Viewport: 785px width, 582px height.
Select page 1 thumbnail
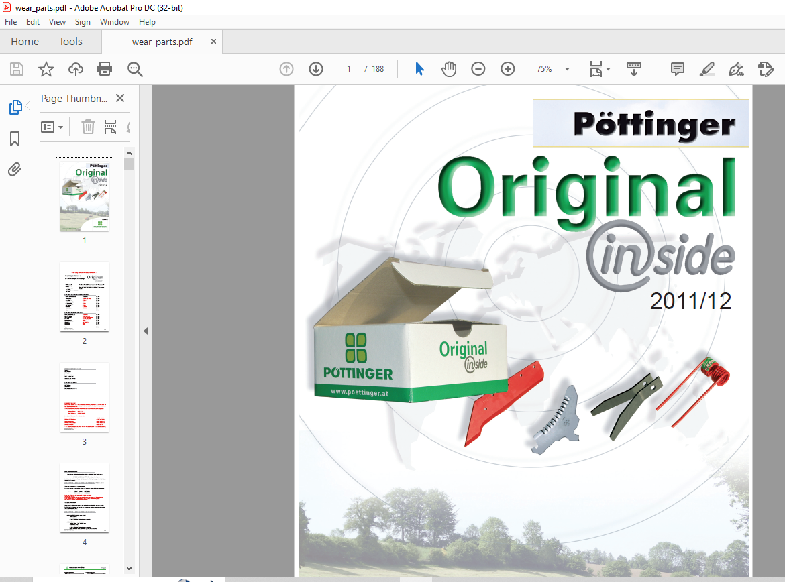click(85, 196)
